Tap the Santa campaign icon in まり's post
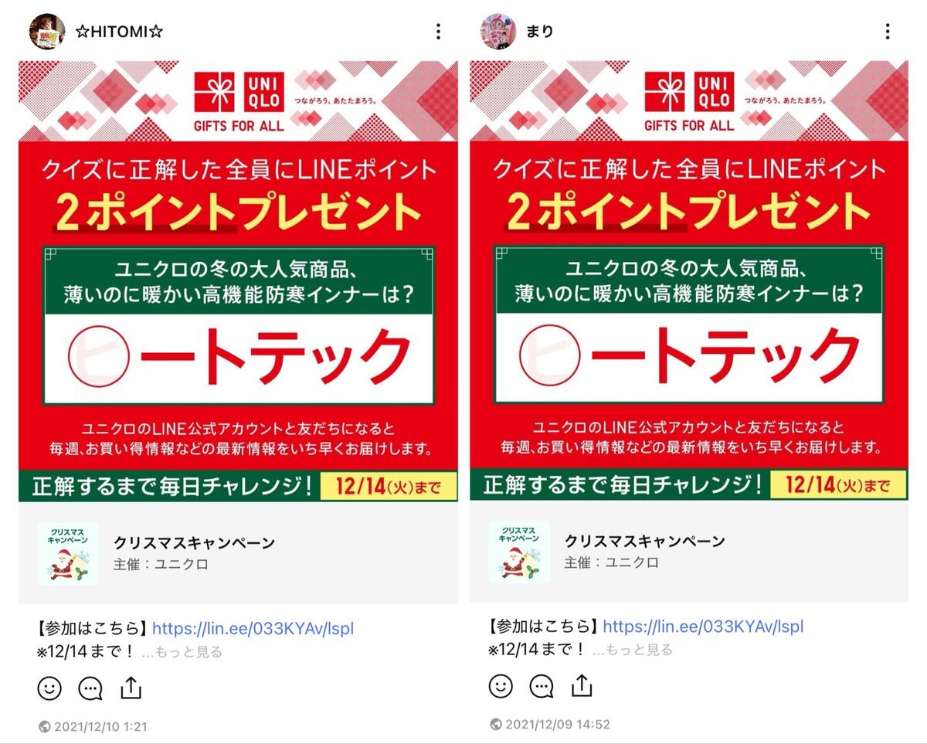This screenshot has width=927, height=744. pos(519,552)
